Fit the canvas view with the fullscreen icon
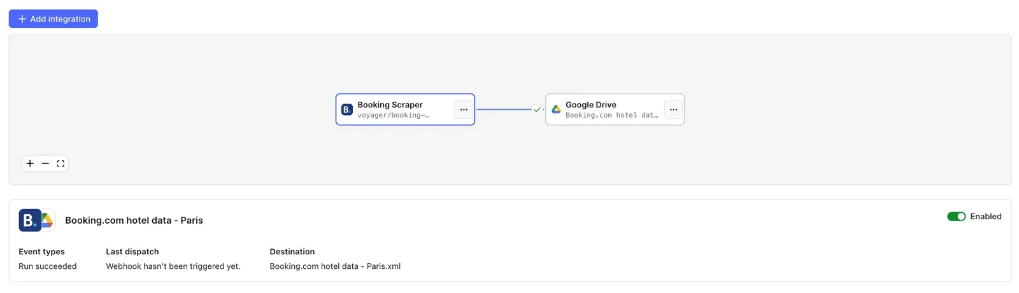The image size is (1019, 293). coord(61,163)
